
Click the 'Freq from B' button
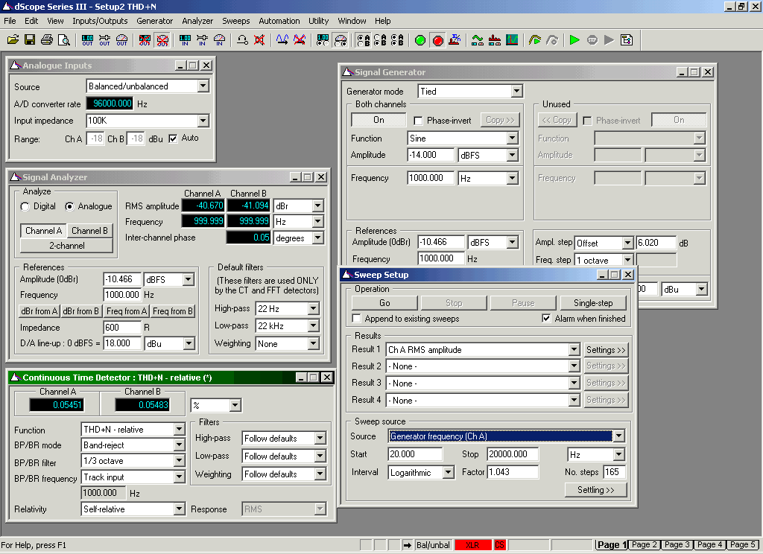click(173, 311)
